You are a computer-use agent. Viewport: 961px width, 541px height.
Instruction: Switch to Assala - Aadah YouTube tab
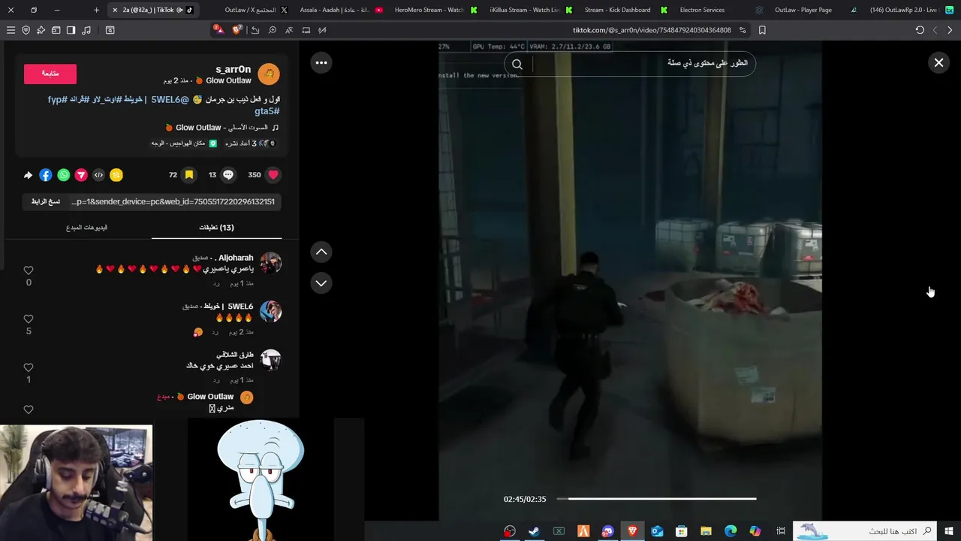[342, 10]
